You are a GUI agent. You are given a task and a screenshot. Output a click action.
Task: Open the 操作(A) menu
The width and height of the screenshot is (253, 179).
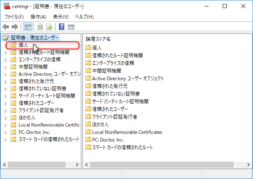tap(38, 17)
